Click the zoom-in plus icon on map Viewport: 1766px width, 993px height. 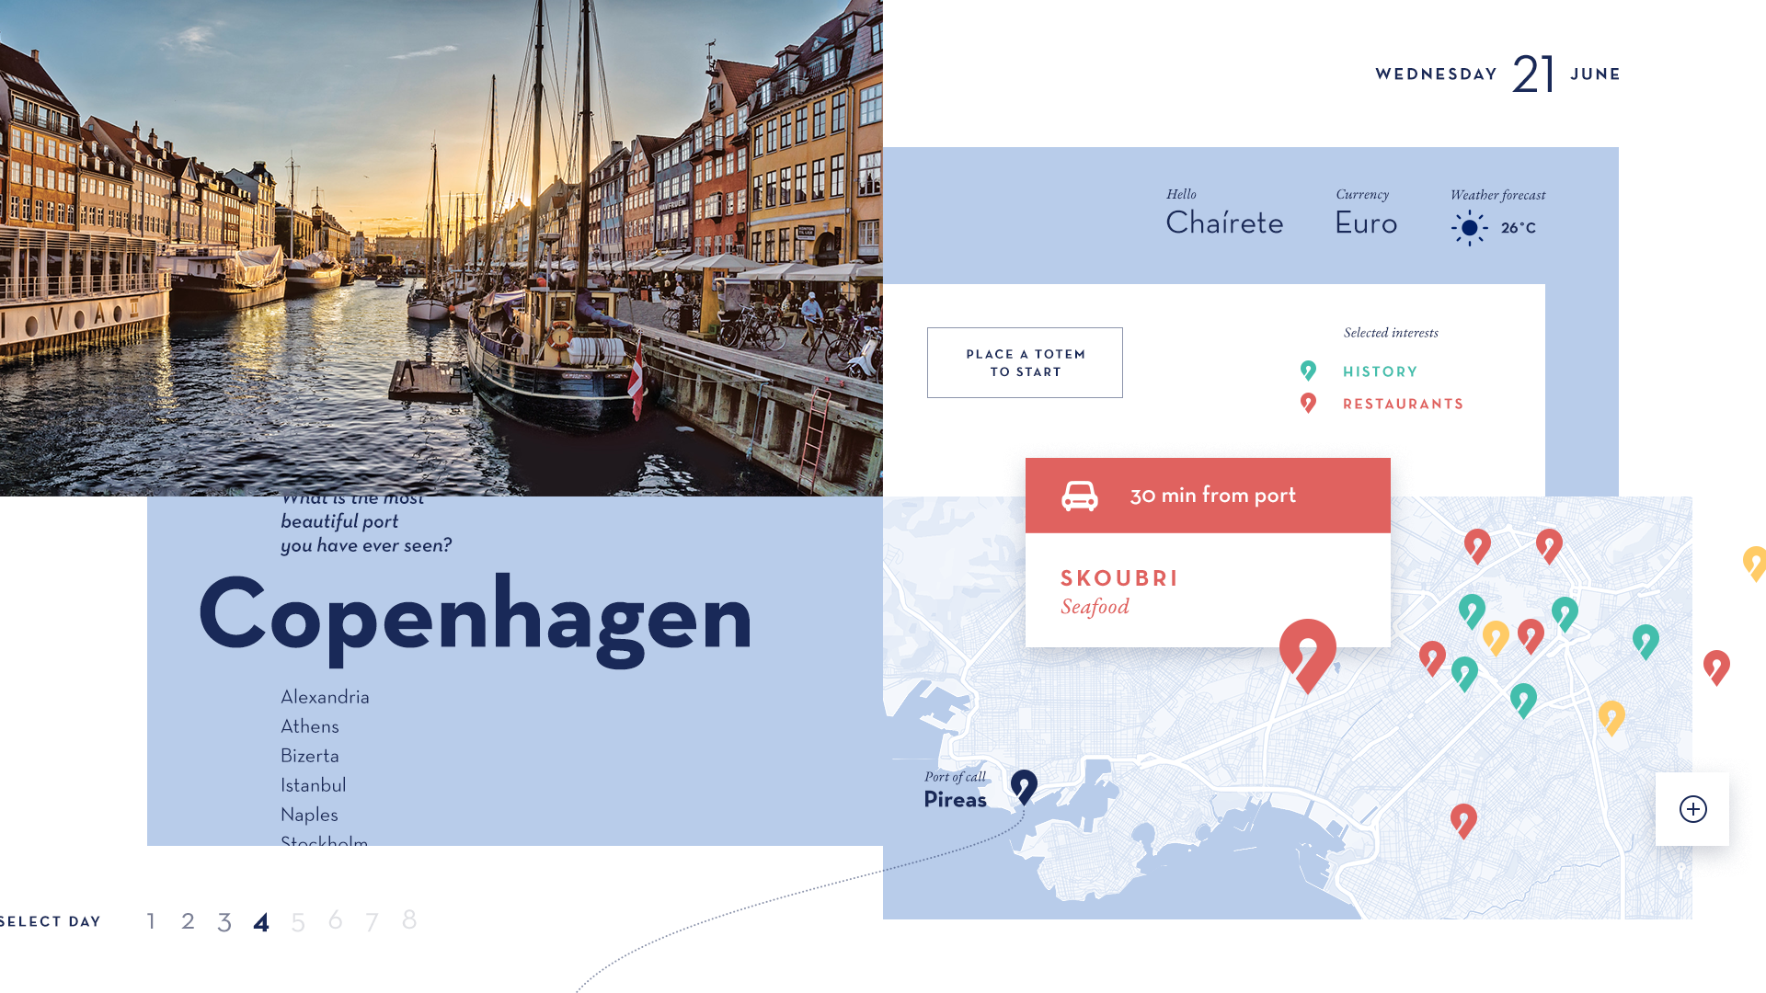point(1692,809)
